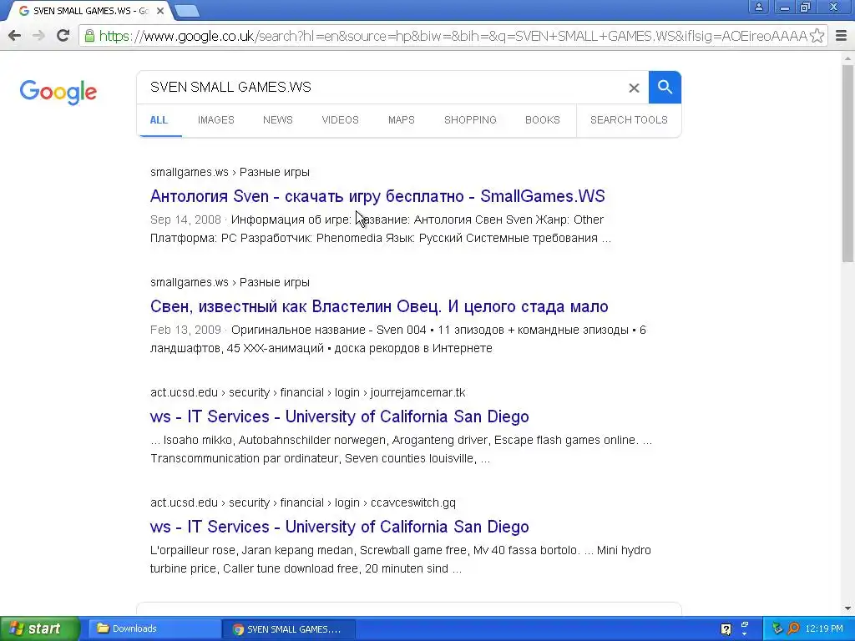Open a new tab with the tab button
The image size is (855, 641).
187,10
